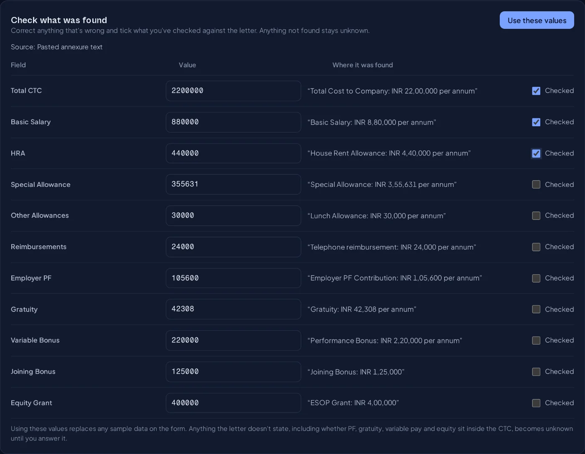Select the Performance Bonus quote text

385,341
